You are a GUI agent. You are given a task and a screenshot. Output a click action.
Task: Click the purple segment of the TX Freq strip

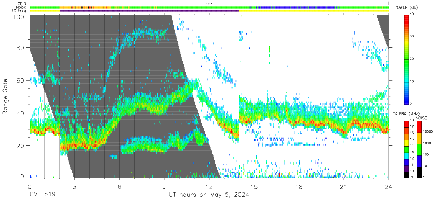point(149,11)
